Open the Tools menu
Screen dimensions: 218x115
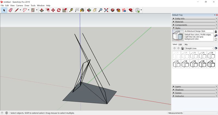tap(33, 5)
